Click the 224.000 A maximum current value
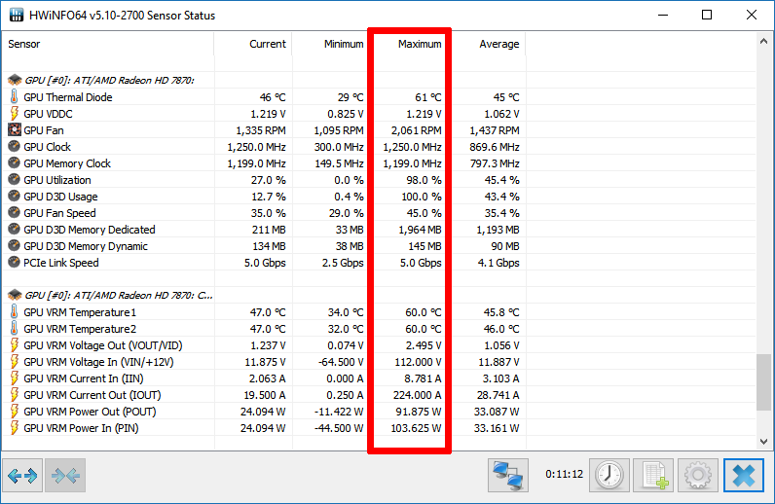The image size is (775, 504). pos(417,395)
